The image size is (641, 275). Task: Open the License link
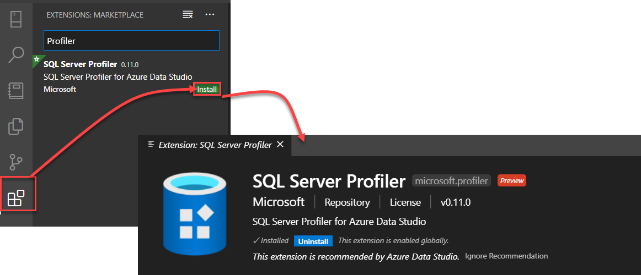coord(405,202)
